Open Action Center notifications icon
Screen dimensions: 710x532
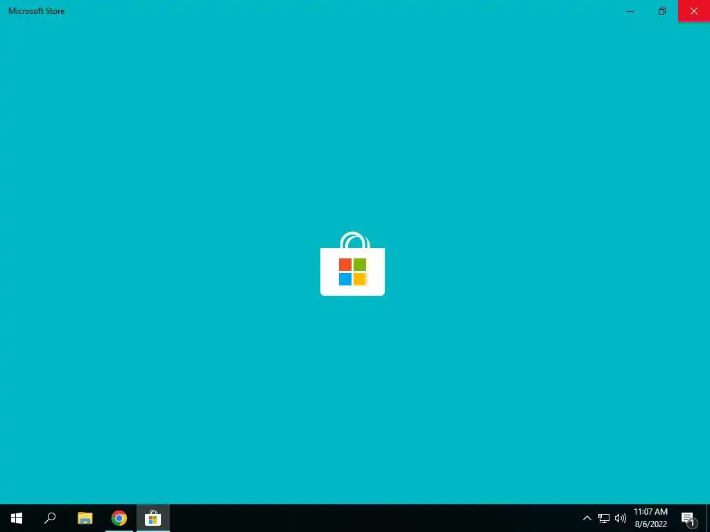click(x=689, y=519)
